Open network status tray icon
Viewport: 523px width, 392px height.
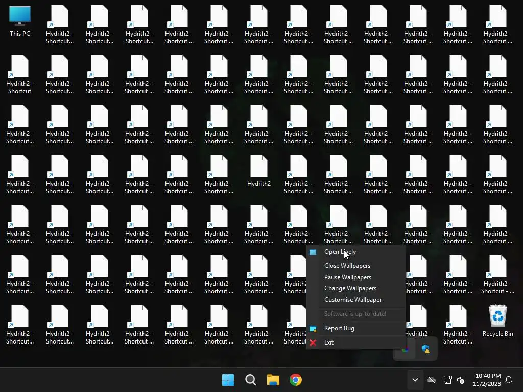pyautogui.click(x=447, y=380)
